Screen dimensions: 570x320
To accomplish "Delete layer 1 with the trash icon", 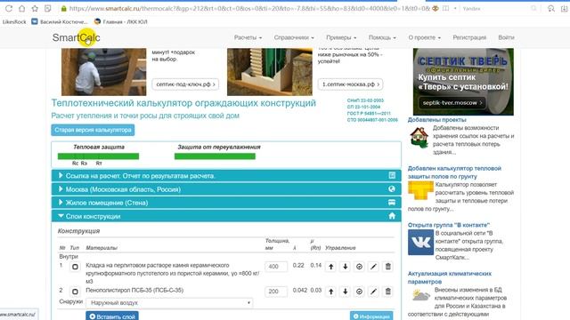I will pos(388,267).
